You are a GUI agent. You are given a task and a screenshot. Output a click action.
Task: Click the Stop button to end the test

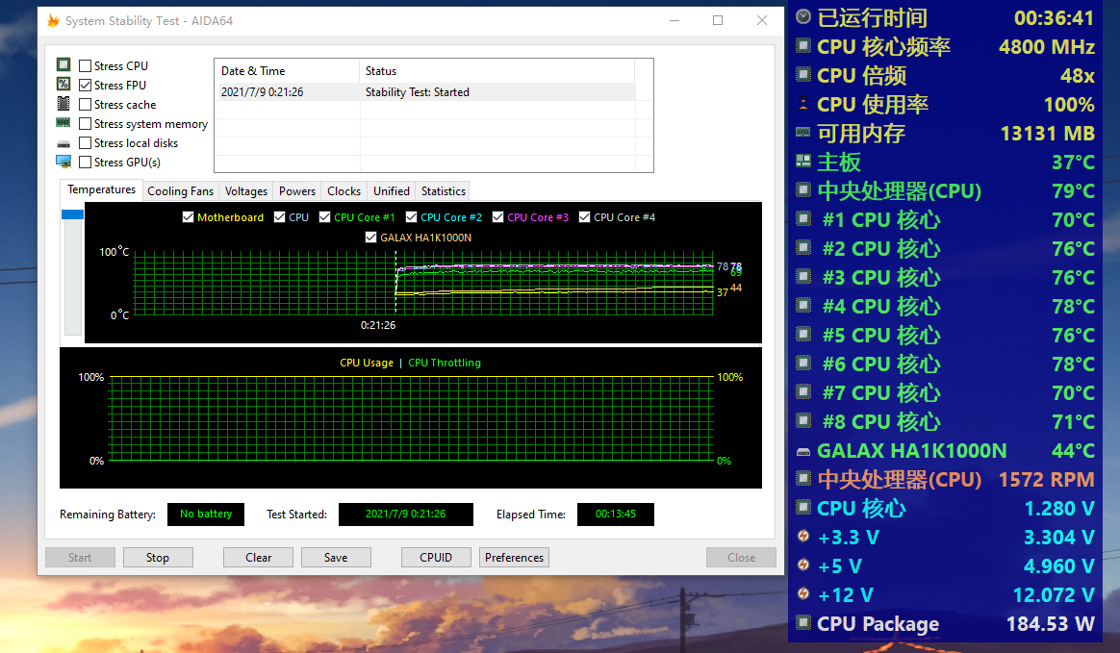(157, 557)
